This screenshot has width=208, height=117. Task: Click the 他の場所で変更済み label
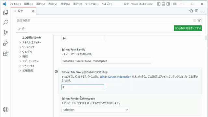click(95, 72)
